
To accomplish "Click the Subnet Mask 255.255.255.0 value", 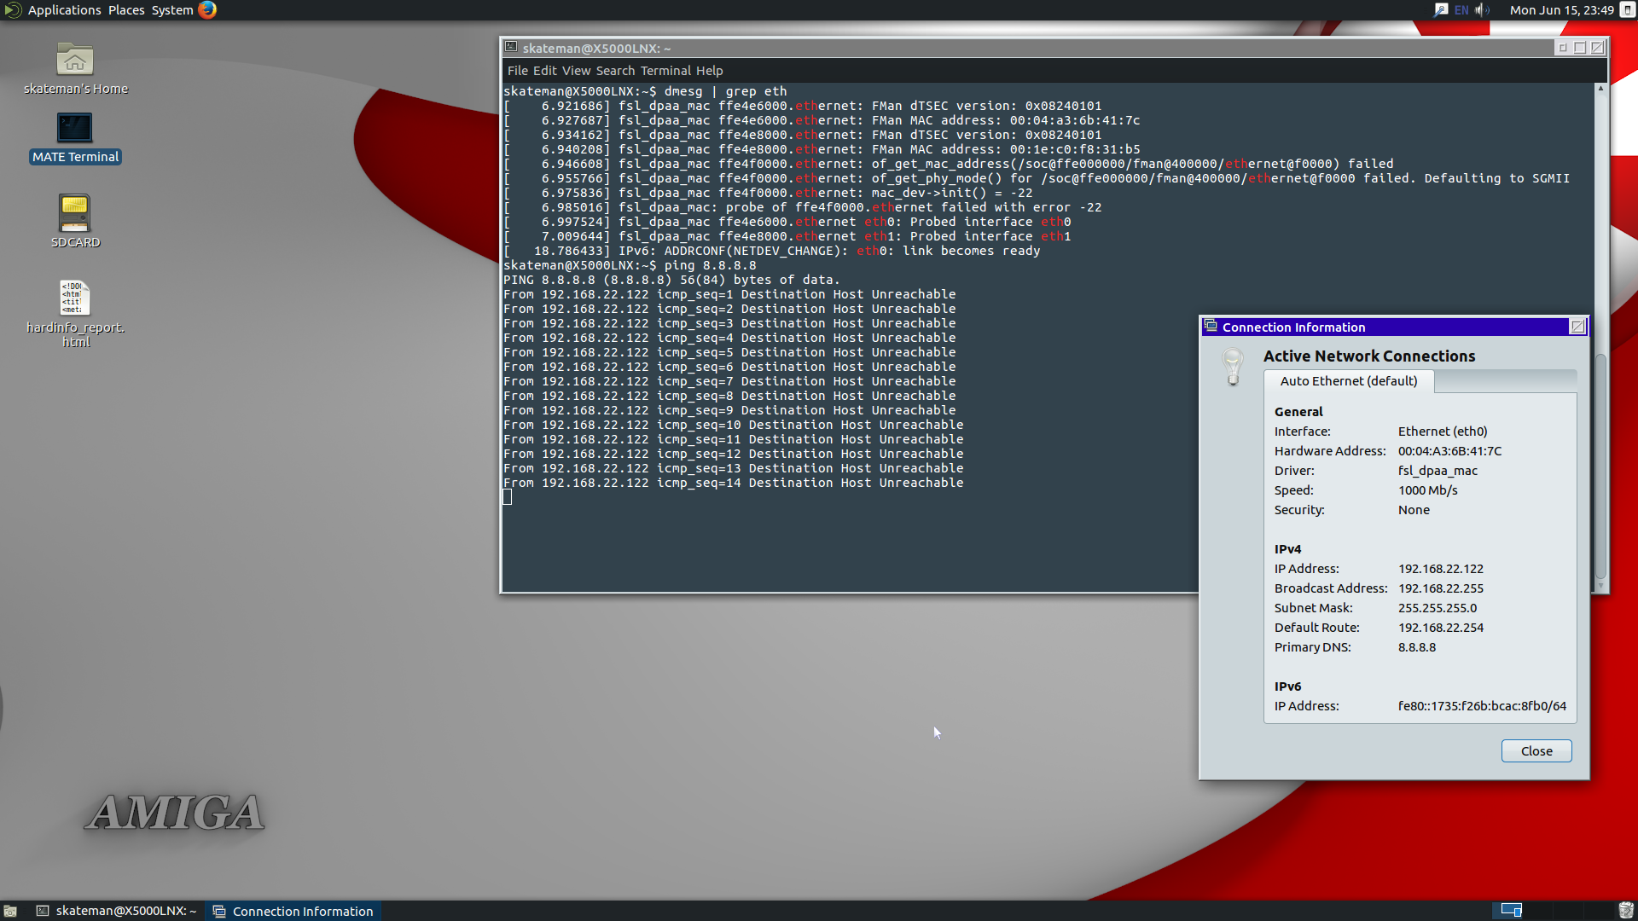I will tap(1437, 608).
